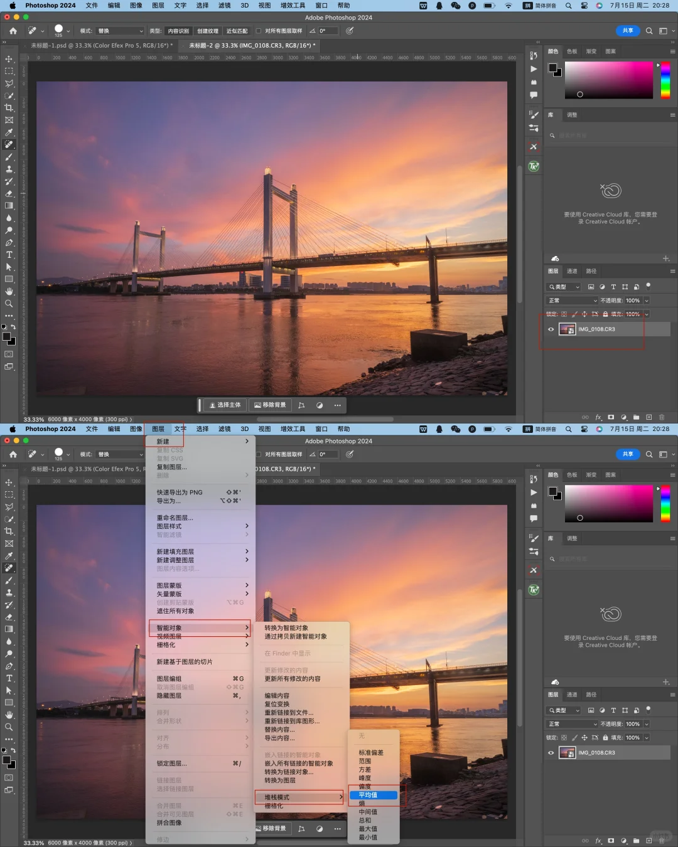This screenshot has height=847, width=678.
Task: Add layer mask in upper Layers panel
Action: click(x=611, y=417)
